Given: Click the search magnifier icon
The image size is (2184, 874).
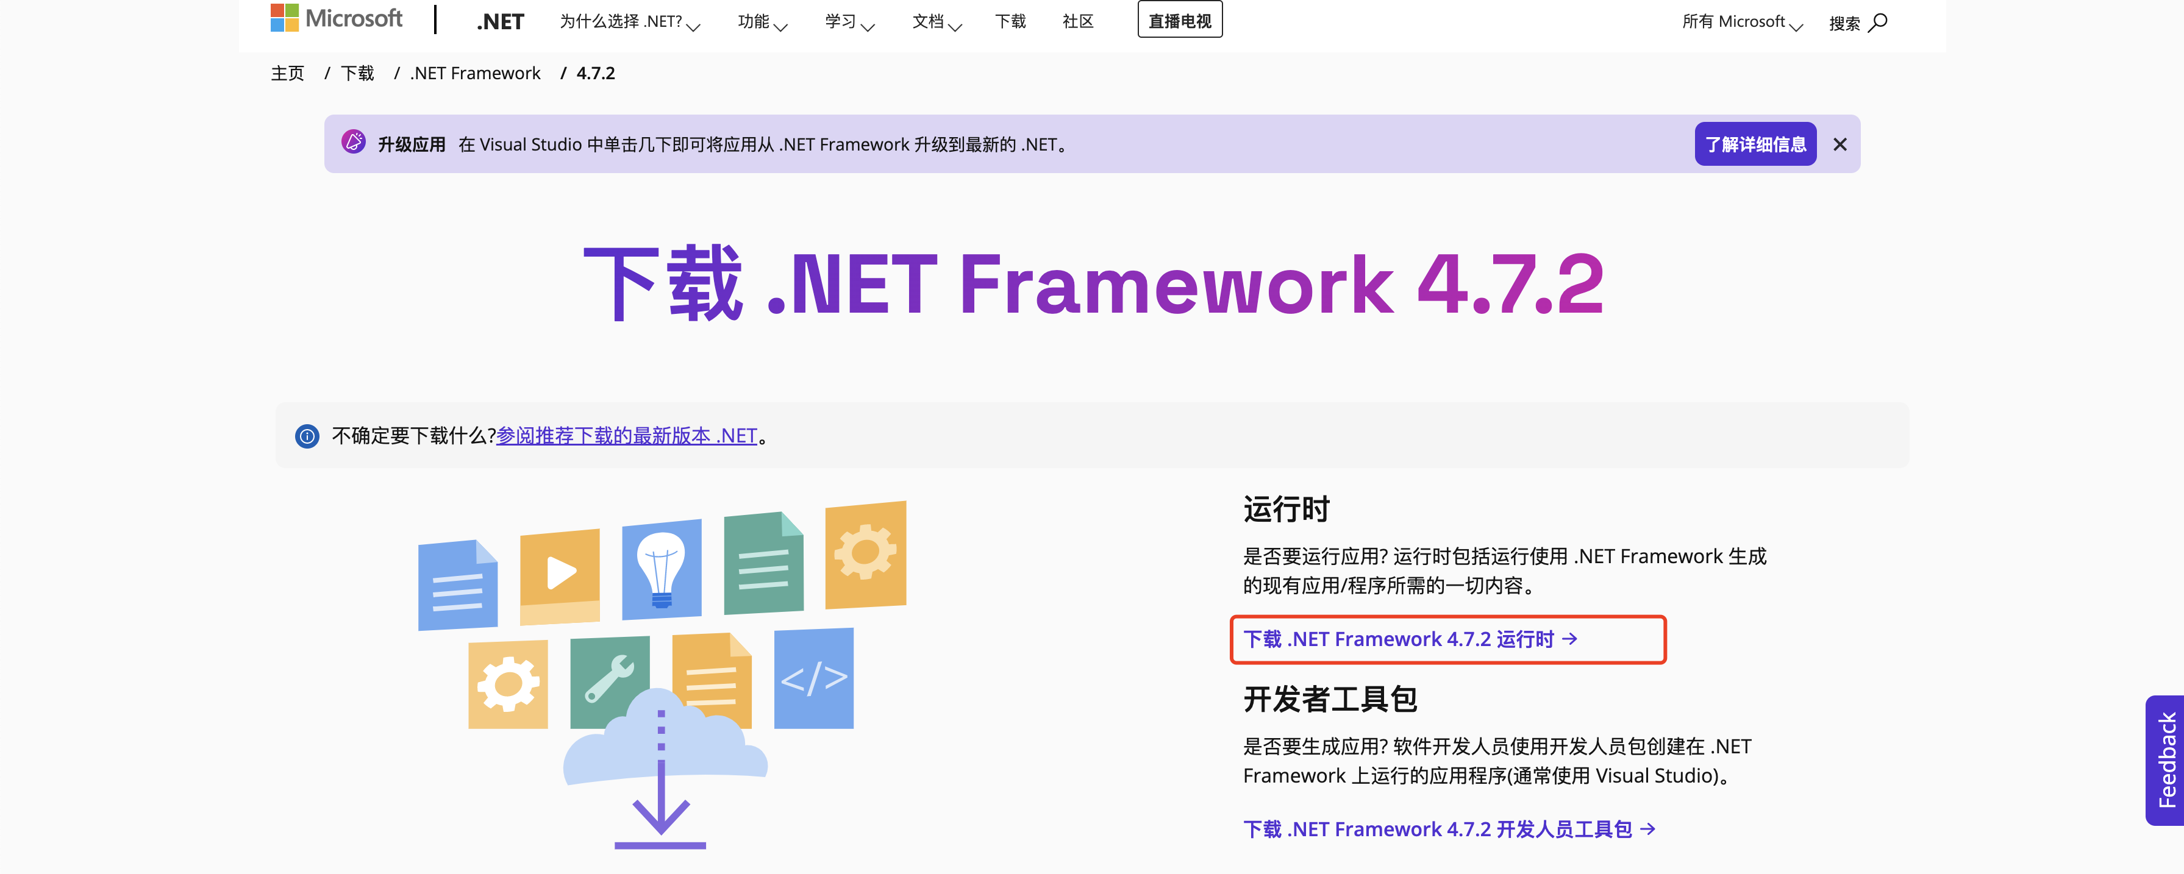Looking at the screenshot, I should 1878,22.
